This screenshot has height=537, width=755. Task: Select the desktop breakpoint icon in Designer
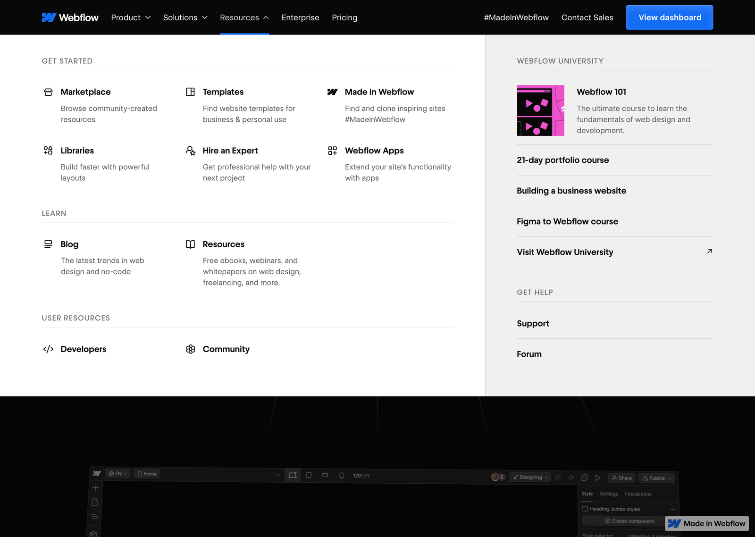[293, 475]
